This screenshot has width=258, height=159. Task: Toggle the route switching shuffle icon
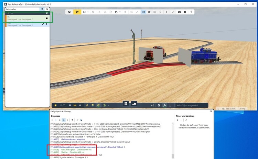[x=98, y=105]
